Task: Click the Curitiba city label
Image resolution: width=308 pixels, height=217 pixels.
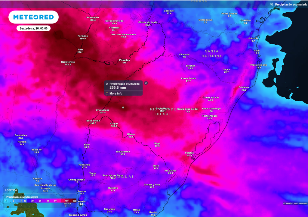Action: pos(246,20)
